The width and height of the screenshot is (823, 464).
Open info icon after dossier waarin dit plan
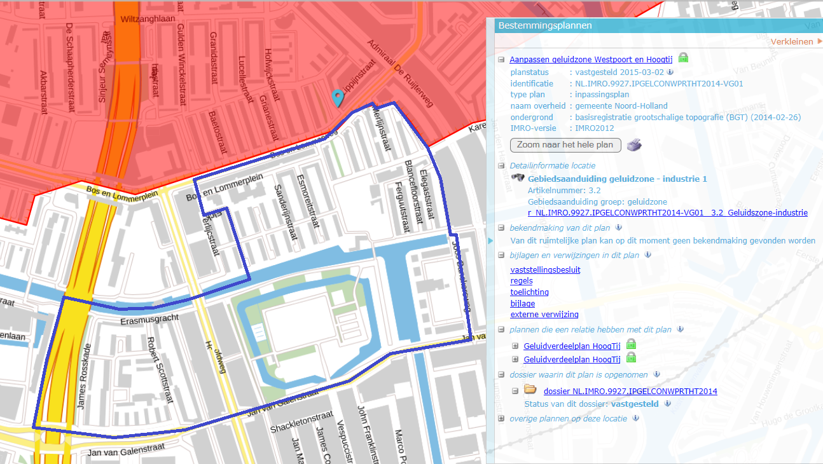coord(656,374)
